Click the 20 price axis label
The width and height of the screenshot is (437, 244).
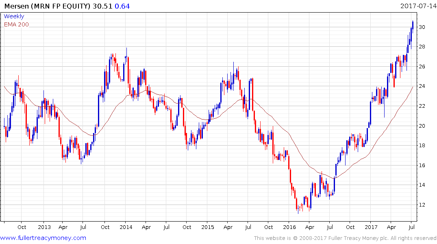point(422,126)
